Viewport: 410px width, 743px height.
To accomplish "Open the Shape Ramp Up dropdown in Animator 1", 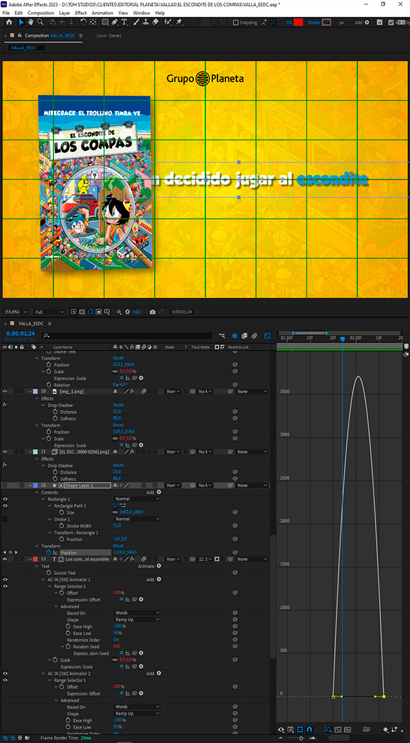I will [137, 619].
